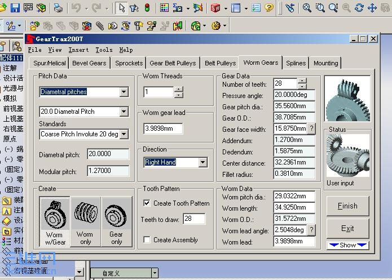Click the Diametral pitch value field

108,154
